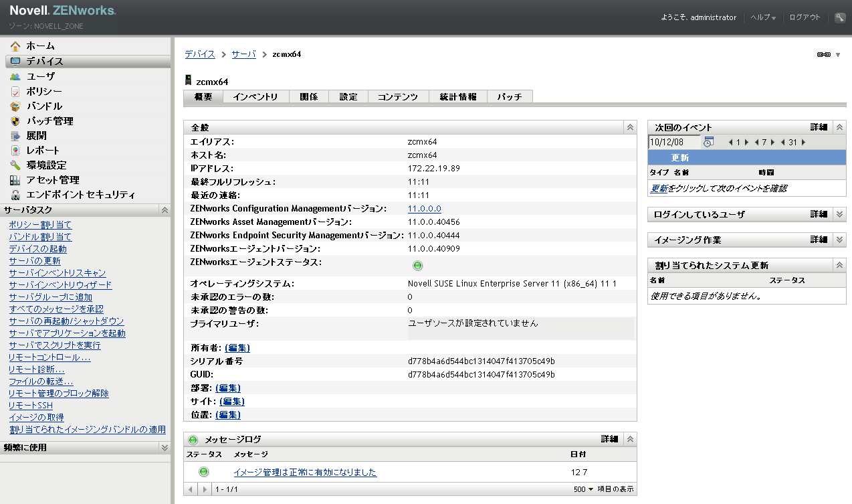Expand the ログインしているユーザ panel
The height and width of the screenshot is (504, 852).
840,214
